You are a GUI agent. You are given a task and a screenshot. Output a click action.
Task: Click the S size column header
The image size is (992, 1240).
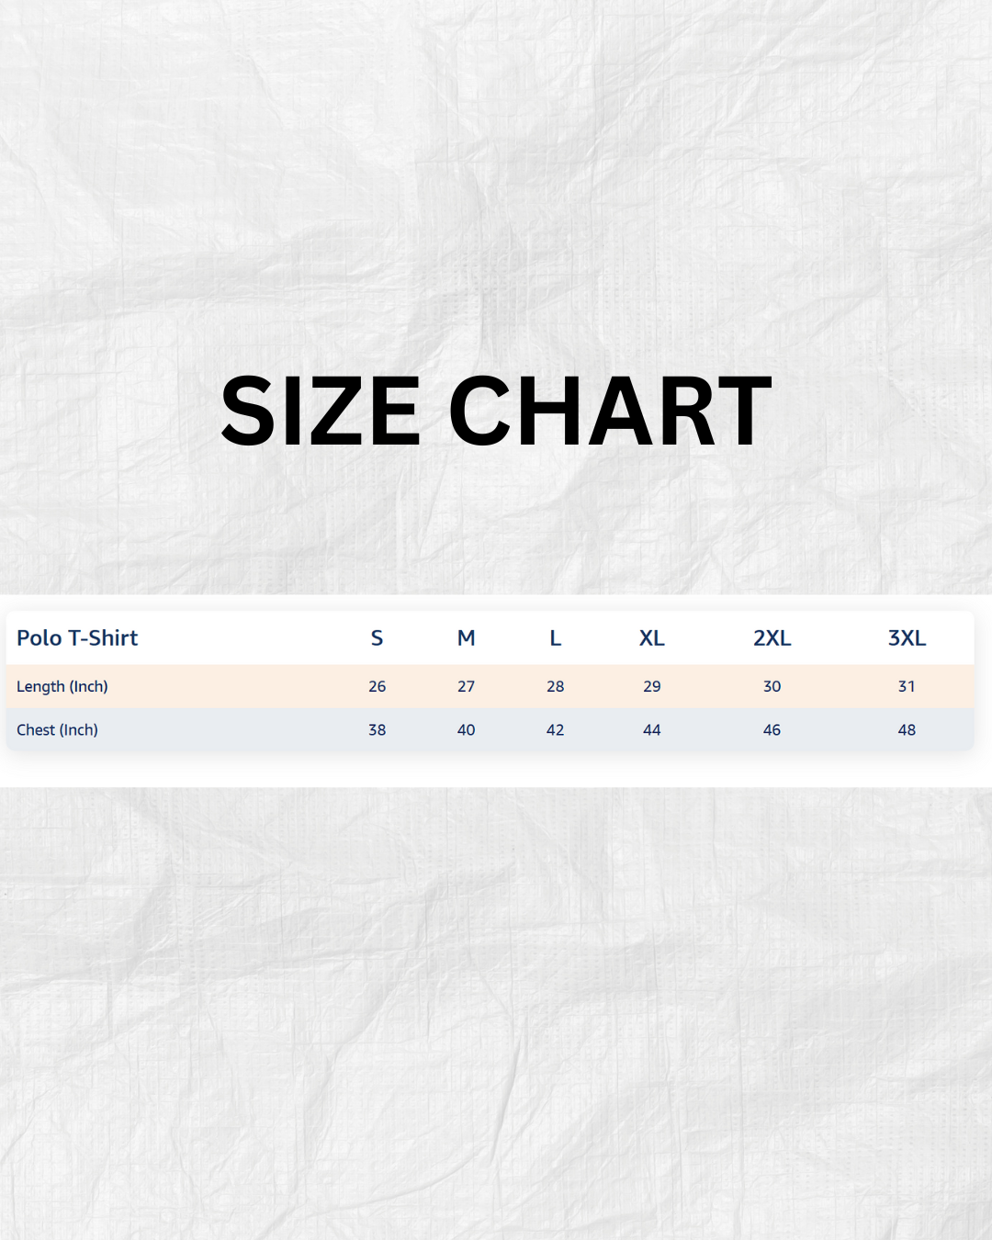pyautogui.click(x=377, y=638)
